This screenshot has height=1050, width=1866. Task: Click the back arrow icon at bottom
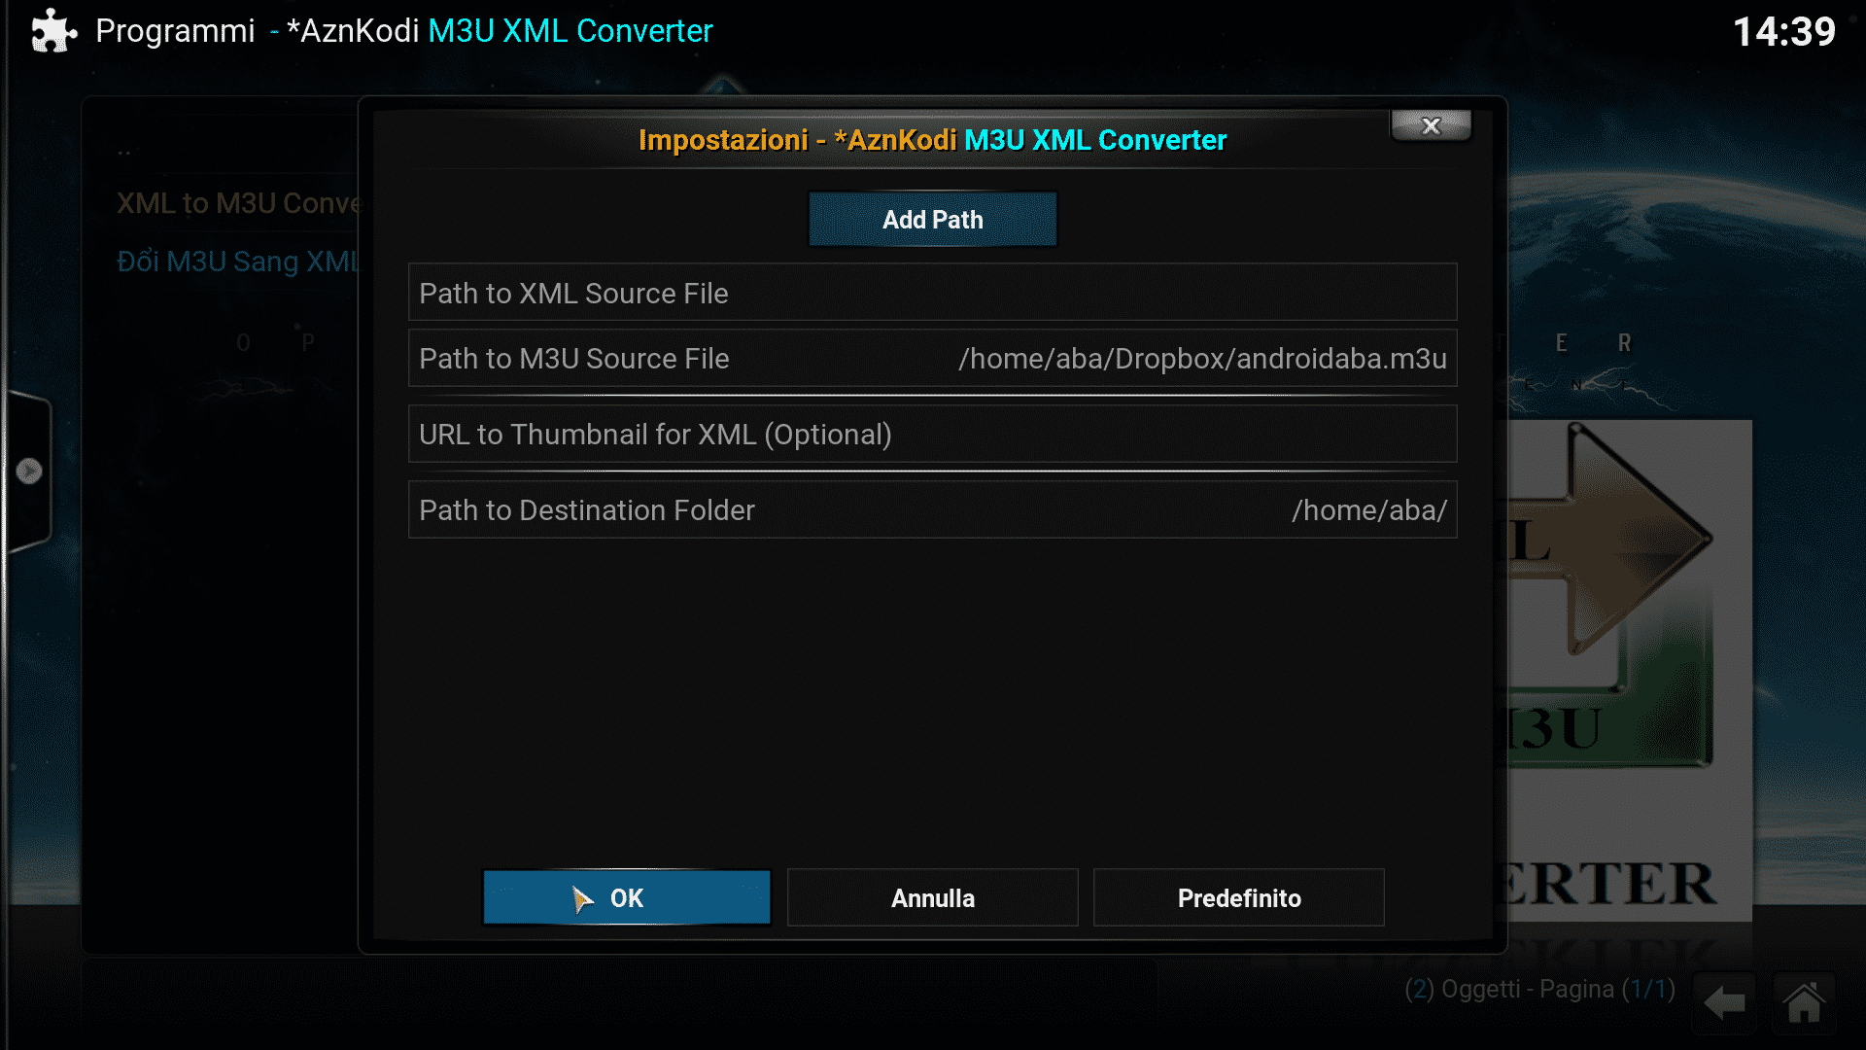coord(1725,1002)
